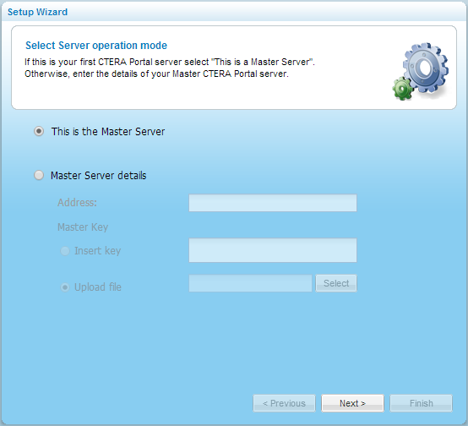This screenshot has width=468, height=426.
Task: Click the instruction line starting "Otherwise, enter the details"
Action: [x=156, y=74]
